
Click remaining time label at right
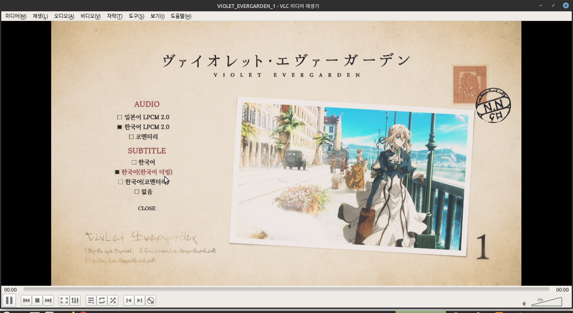pyautogui.click(x=563, y=290)
